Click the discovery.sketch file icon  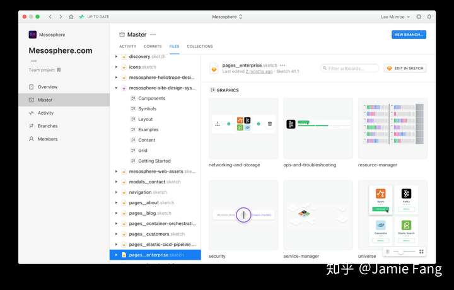click(124, 57)
